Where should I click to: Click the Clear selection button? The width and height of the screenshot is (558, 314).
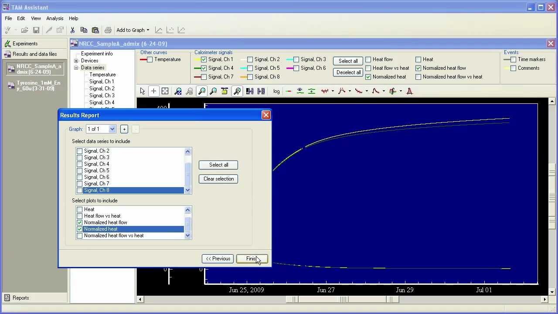218,179
